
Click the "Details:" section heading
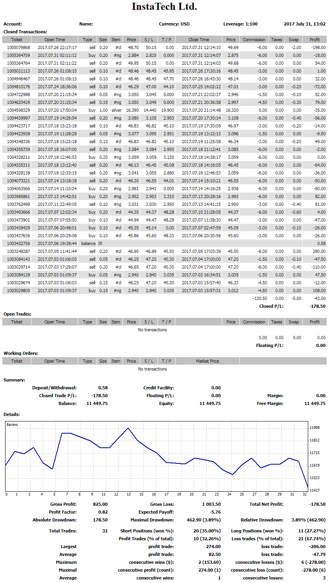coord(12,414)
